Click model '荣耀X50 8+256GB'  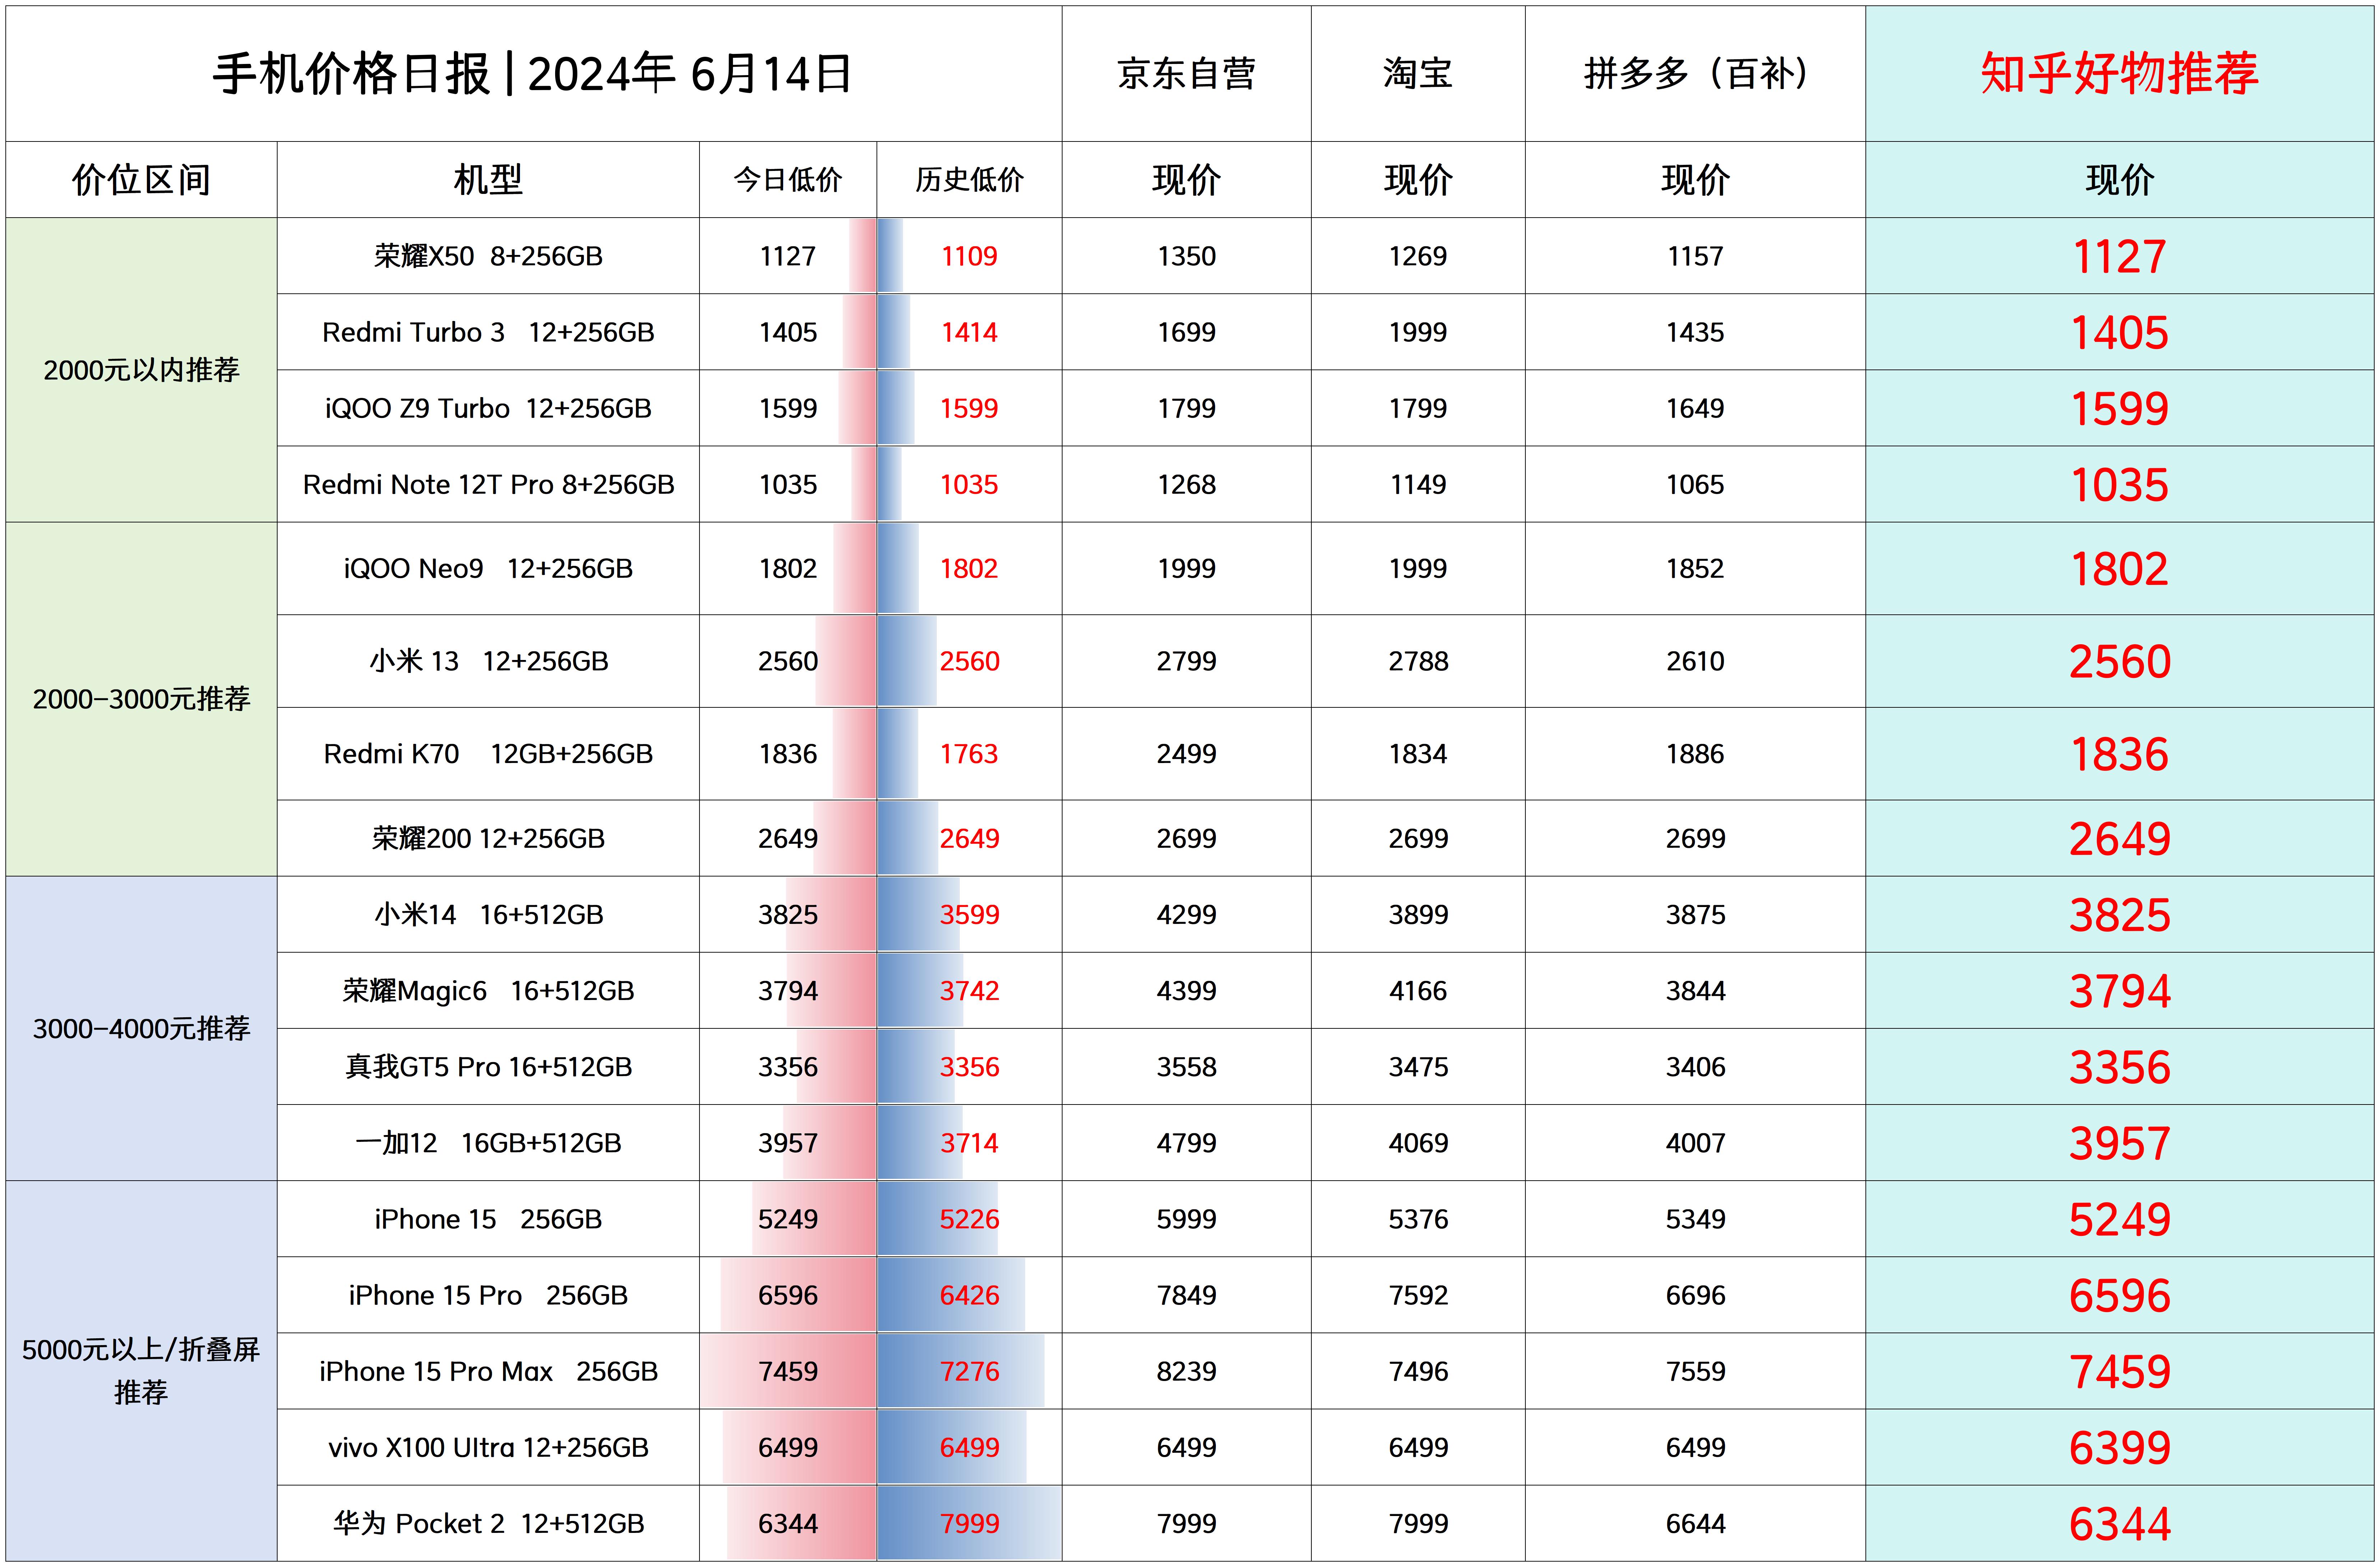point(488,256)
